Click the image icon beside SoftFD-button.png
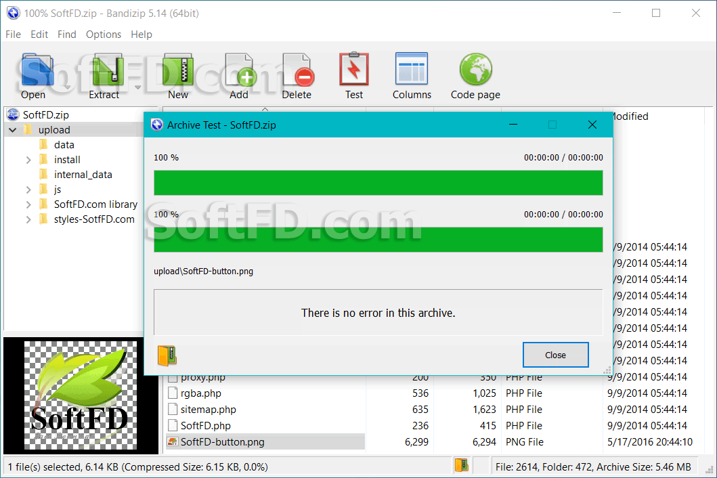The width and height of the screenshot is (717, 478). [x=173, y=442]
